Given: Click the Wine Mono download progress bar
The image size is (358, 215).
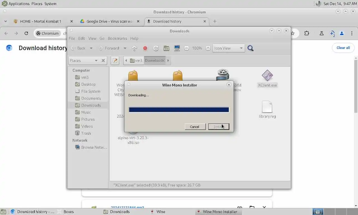Looking at the screenshot, I should [x=179, y=110].
